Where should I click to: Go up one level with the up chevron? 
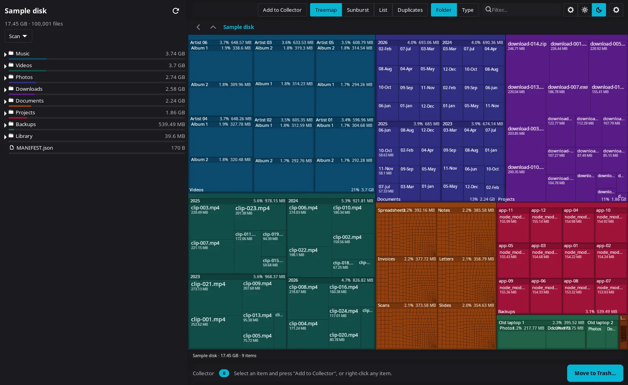213,27
